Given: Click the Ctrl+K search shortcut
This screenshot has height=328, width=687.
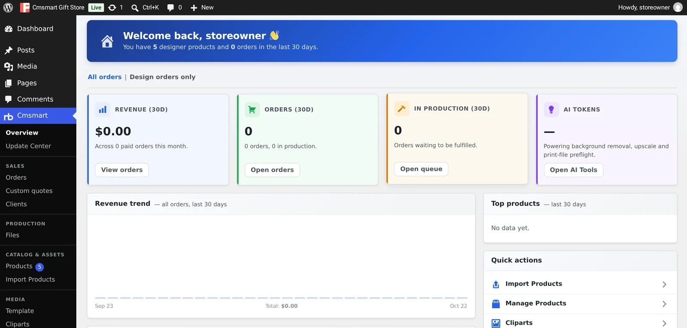Looking at the screenshot, I should 151,8.
